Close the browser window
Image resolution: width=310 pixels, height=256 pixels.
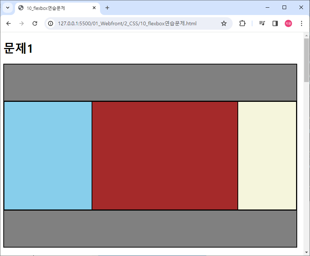coord(301,7)
